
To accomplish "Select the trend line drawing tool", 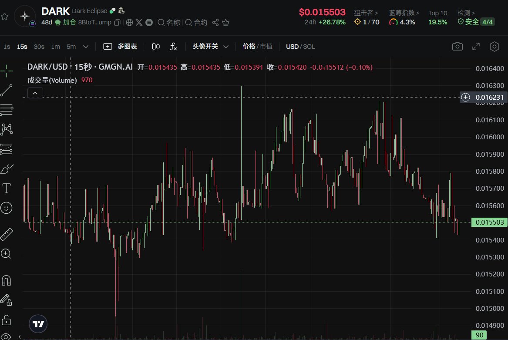I will (7, 91).
